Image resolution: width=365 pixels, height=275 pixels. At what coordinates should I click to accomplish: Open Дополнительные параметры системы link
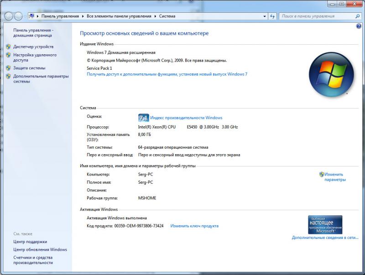tap(41, 78)
